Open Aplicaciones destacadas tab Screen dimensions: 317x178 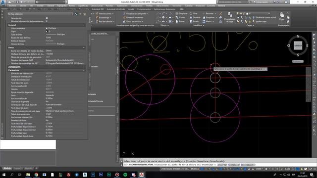(x=164, y=9)
